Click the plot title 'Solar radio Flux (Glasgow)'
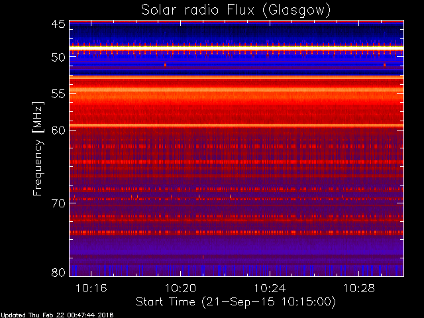424x318 pixels. [x=236, y=11]
